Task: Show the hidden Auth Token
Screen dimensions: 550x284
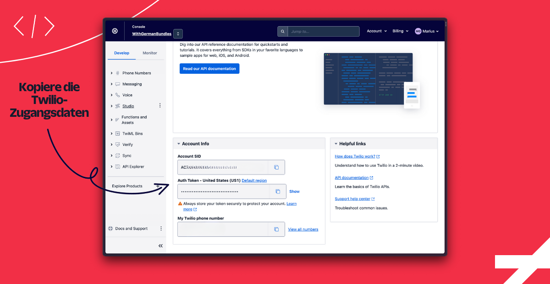Action: pos(294,191)
